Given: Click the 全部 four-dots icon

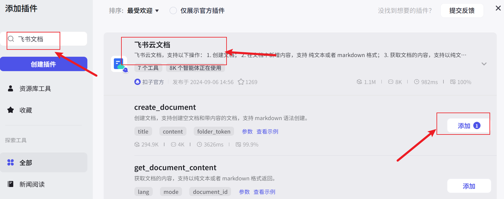Looking at the screenshot, I should 11,162.
